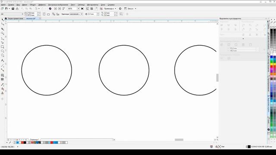Screen dimensions: 276x155
Task: Click the red swatch in the color palette
Action: pos(271,67)
